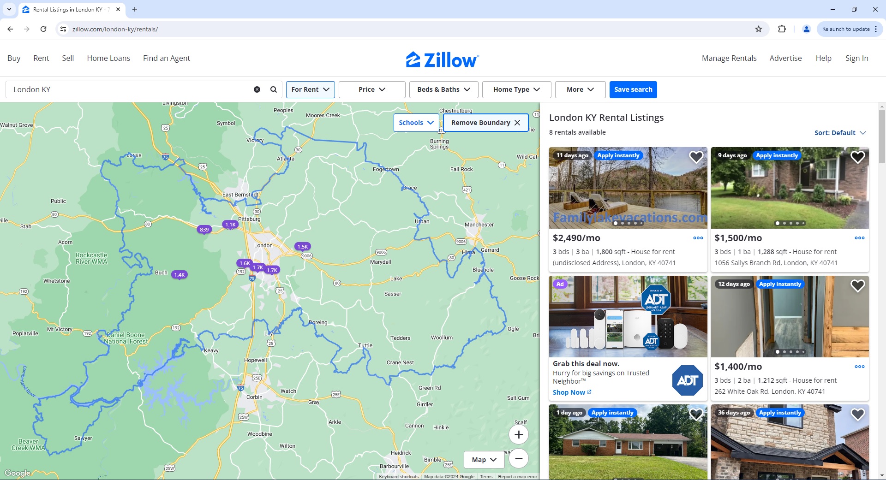Click the browser profile icon
Image resolution: width=886 pixels, height=480 pixels.
(x=806, y=29)
